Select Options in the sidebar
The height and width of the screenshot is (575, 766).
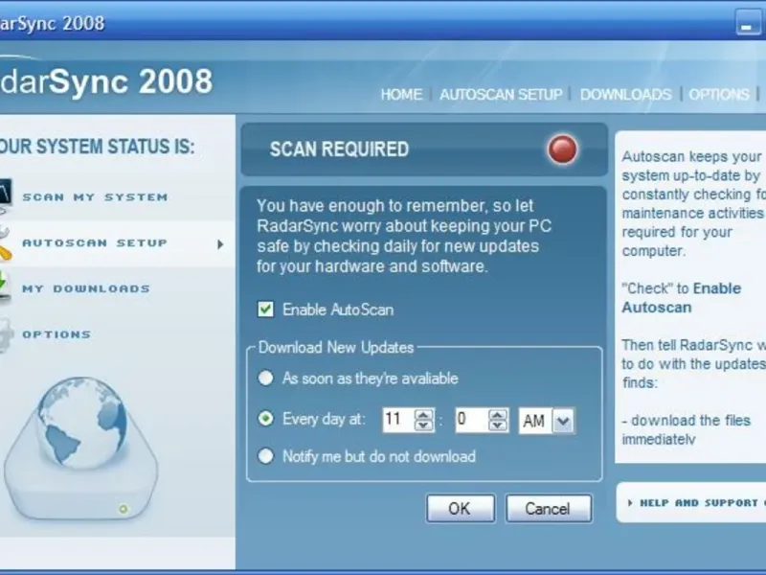56,334
